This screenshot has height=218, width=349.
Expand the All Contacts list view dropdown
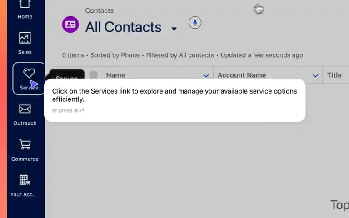[174, 29]
